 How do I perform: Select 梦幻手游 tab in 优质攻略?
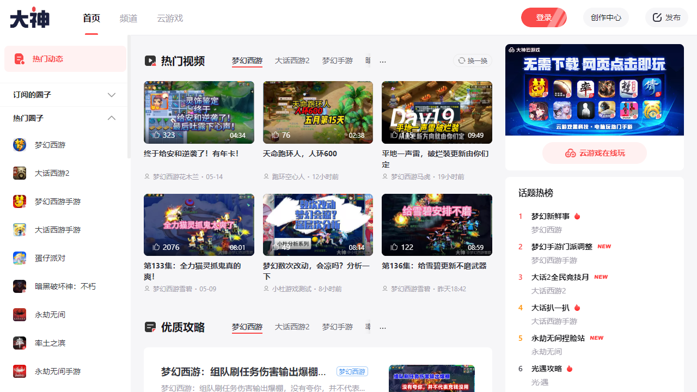pos(337,327)
